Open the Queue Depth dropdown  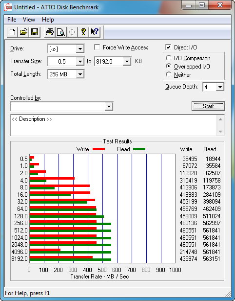220,87
